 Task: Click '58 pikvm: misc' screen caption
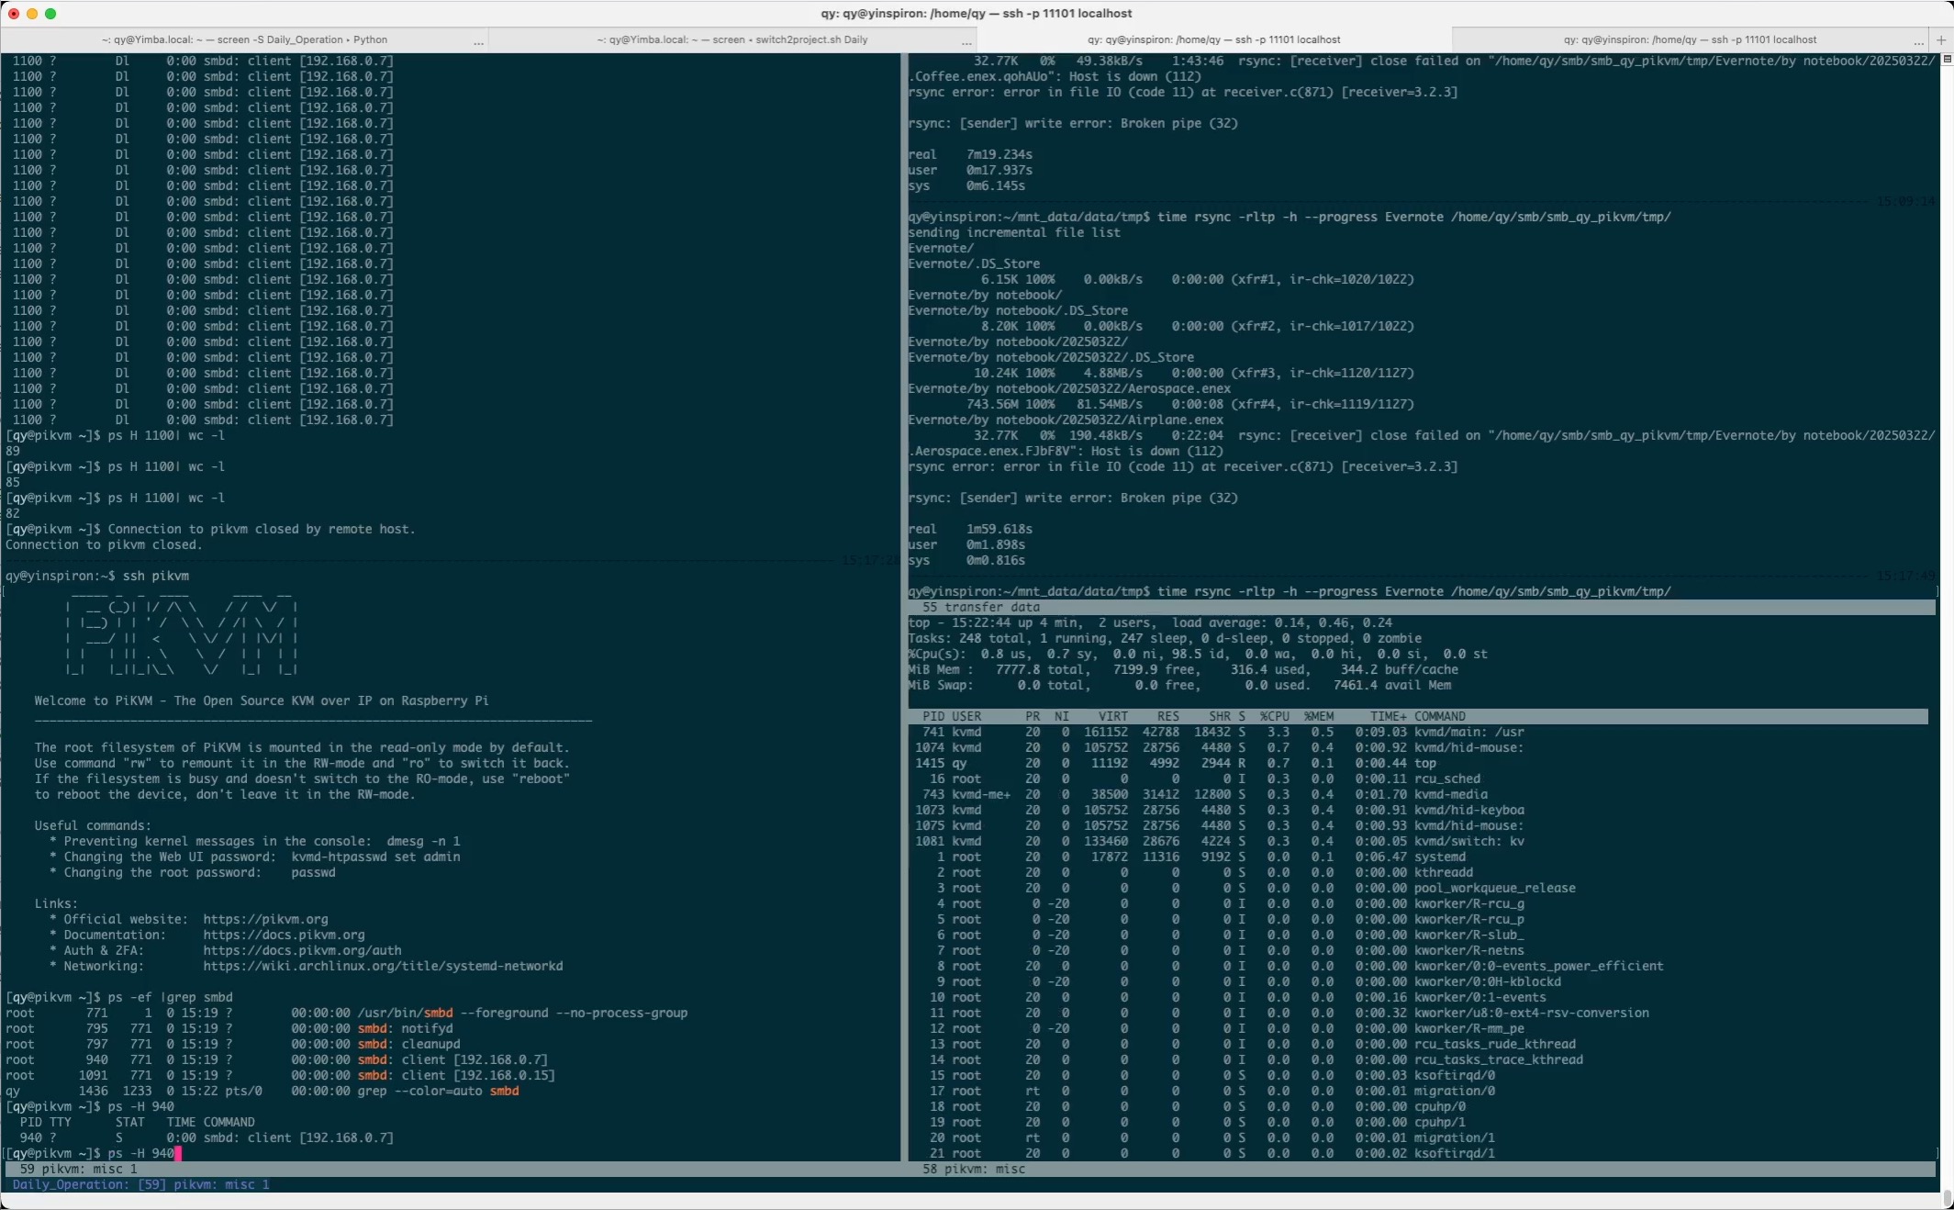(x=974, y=1169)
